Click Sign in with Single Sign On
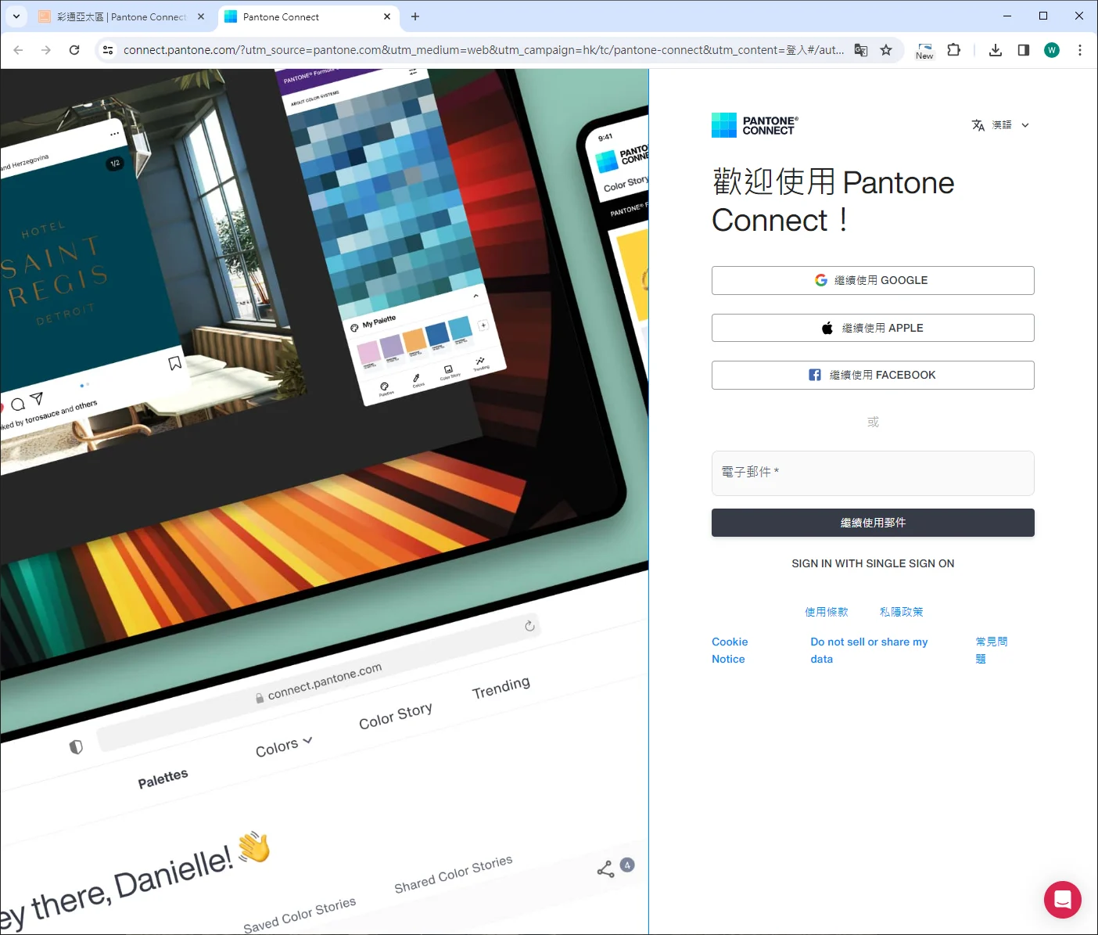 [873, 563]
